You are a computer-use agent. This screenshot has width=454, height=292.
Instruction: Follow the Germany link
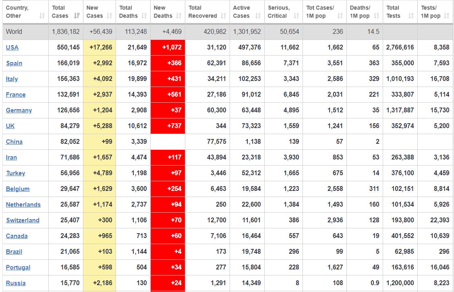point(19,110)
